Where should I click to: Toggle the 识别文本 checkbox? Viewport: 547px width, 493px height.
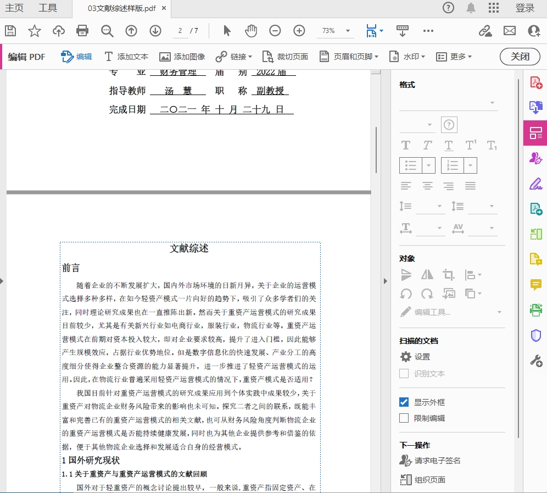coord(404,374)
